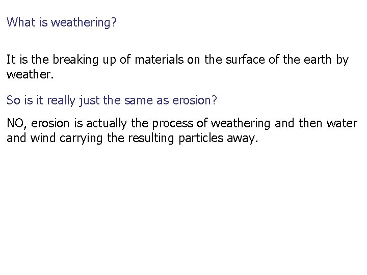This screenshot has width=367, height=275.
Task: Click the word 'process' in the answer
Action: (x=172, y=124)
